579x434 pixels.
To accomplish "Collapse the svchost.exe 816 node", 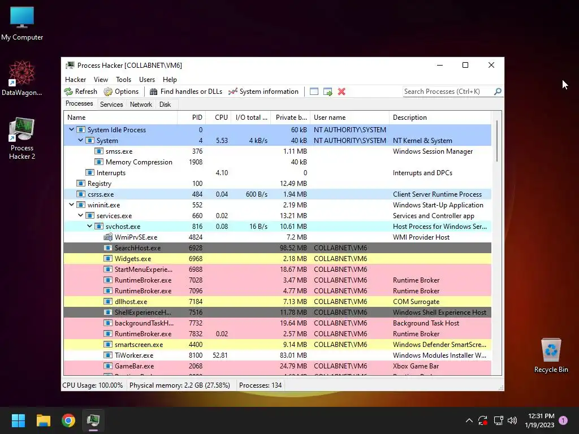I will pyautogui.click(x=89, y=226).
